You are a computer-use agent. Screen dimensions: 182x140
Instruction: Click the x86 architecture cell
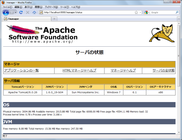click(x=161, y=92)
